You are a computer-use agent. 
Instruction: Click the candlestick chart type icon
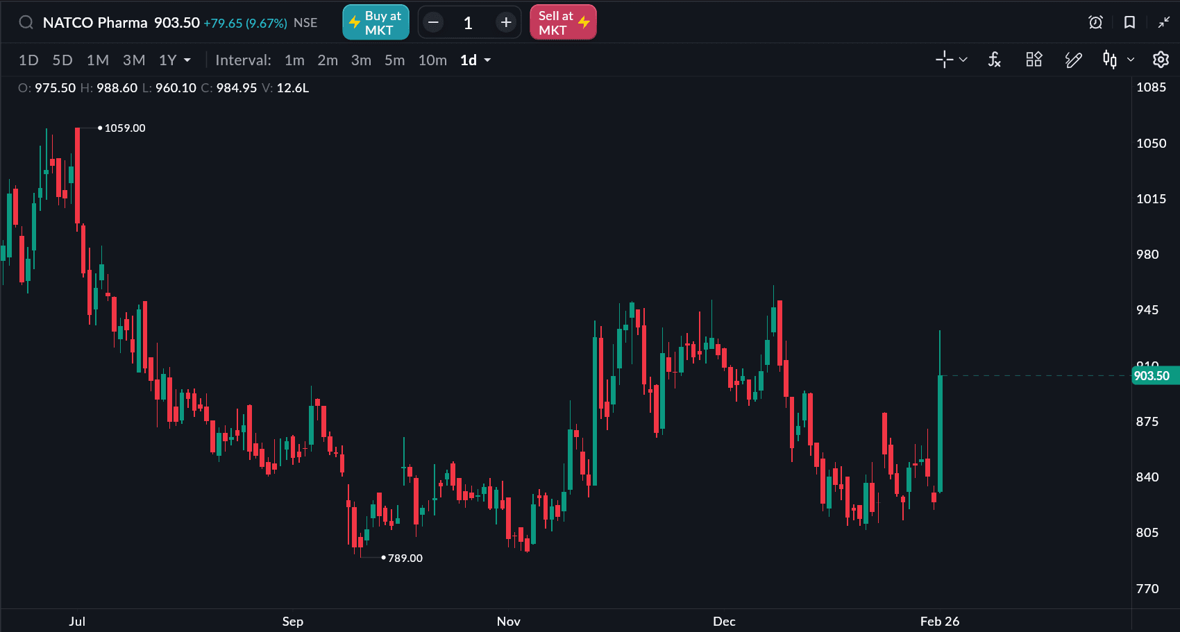pos(1110,60)
